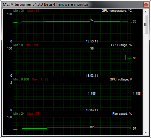Click the fan speed Min : 24 label

tap(19, 114)
